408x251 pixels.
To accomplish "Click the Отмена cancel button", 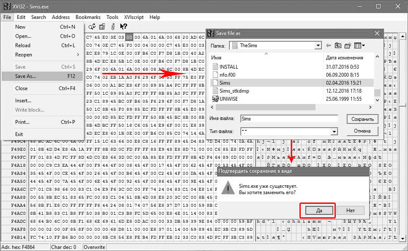I will (x=362, y=131).
